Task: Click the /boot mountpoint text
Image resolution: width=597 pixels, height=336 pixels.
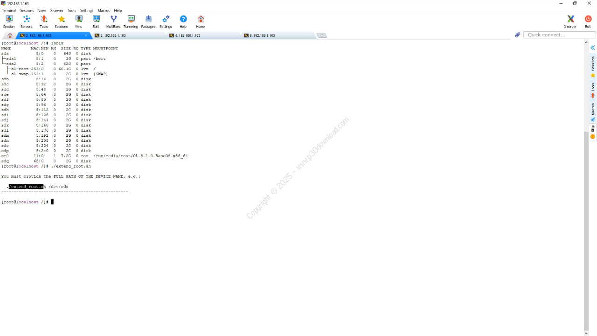Action: click(99, 59)
